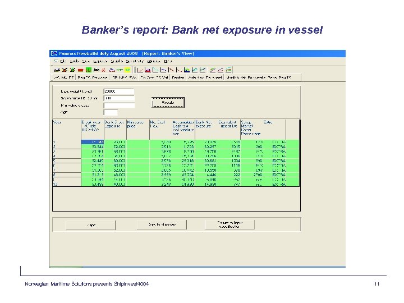The height and width of the screenshot is (303, 404).
Task: Click the yellow highlighted toolbar icon
Action: pos(127,70)
